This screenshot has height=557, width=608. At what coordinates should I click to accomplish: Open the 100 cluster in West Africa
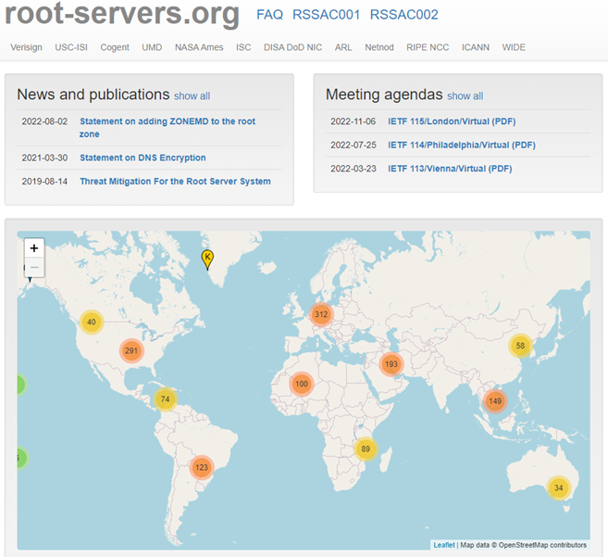click(x=302, y=384)
